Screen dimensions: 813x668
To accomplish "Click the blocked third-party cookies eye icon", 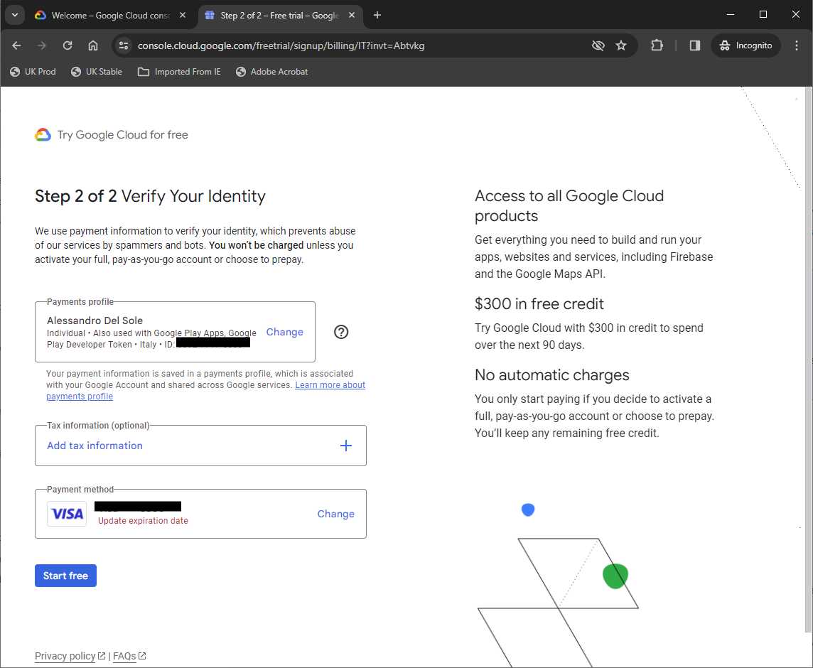I will coord(598,45).
